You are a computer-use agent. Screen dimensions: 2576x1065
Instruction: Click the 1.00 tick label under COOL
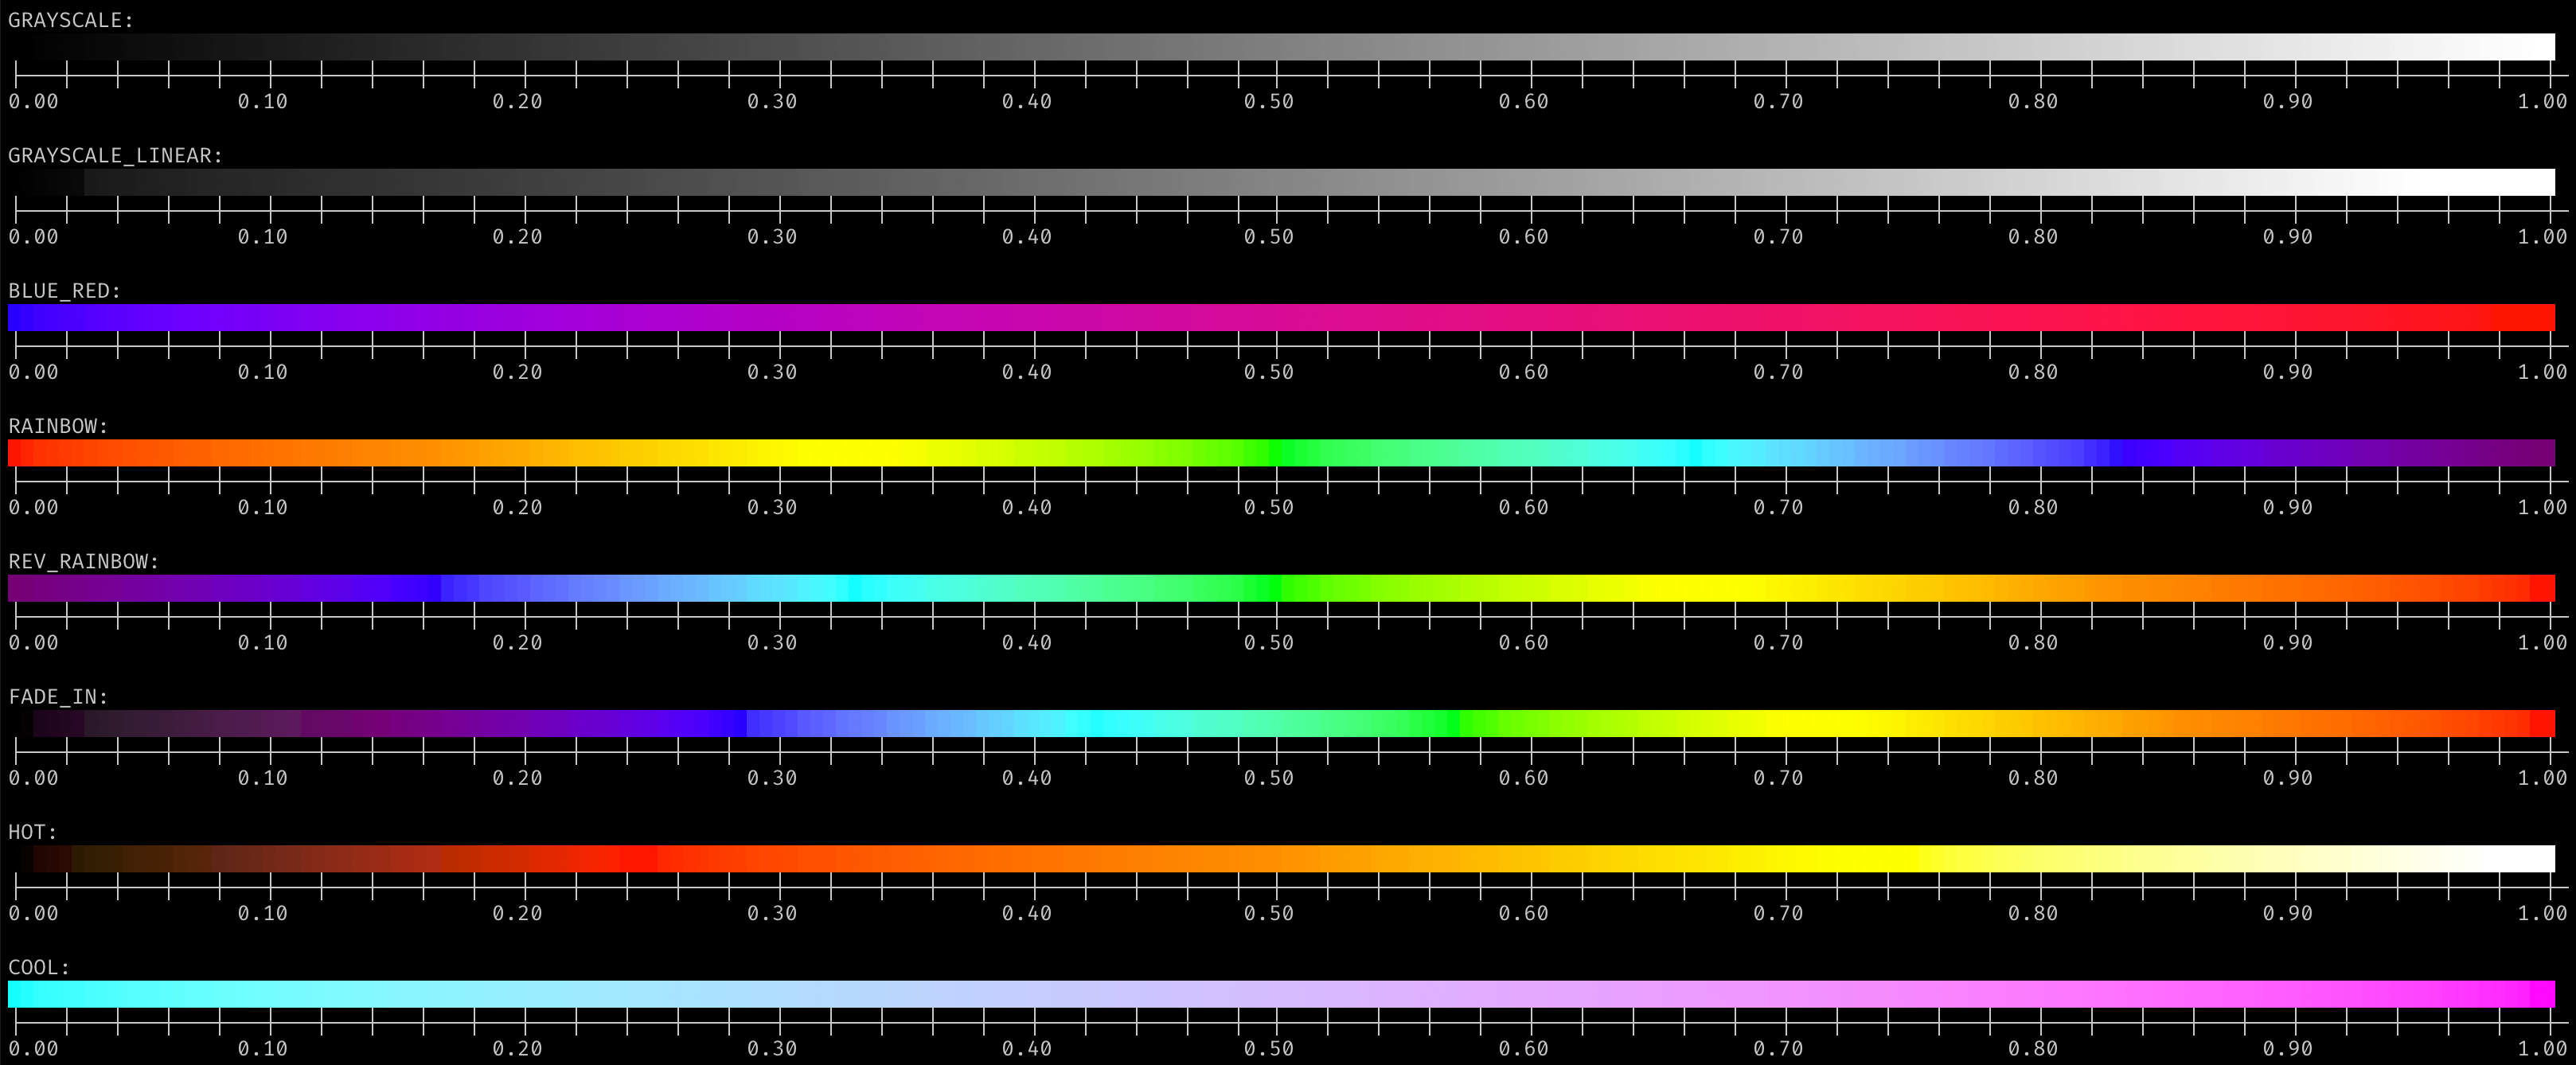click(x=2544, y=1050)
